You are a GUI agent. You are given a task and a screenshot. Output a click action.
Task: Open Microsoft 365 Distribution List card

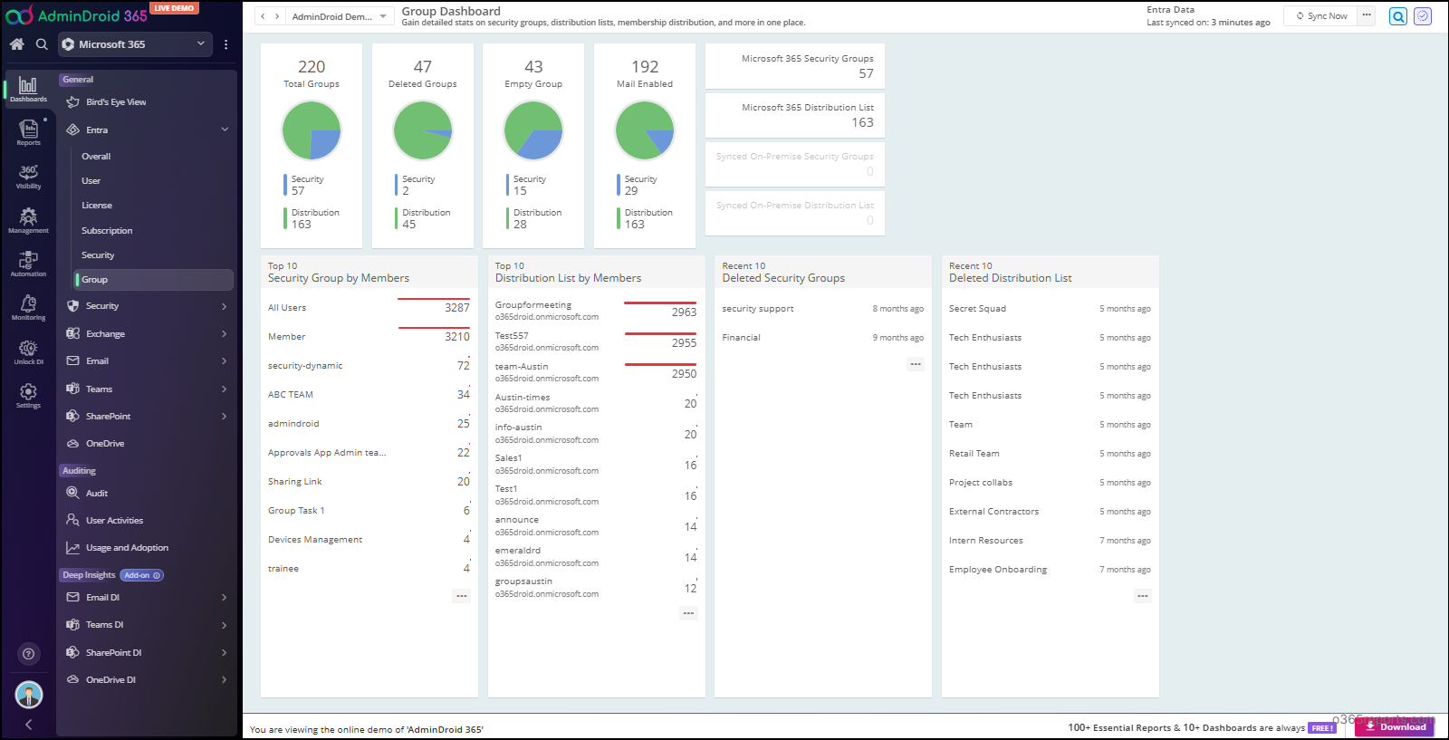click(x=795, y=115)
